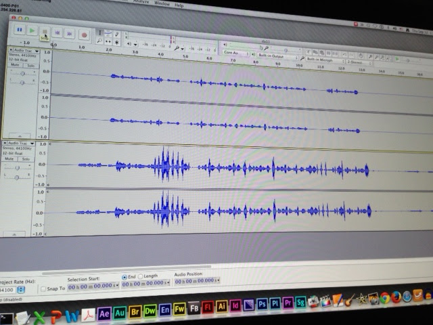
Task: Click the Sync-Lock clock icon
Action: click(x=361, y=56)
